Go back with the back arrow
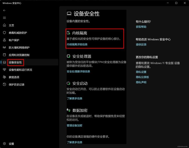 pyautogui.click(x=4, y=10)
